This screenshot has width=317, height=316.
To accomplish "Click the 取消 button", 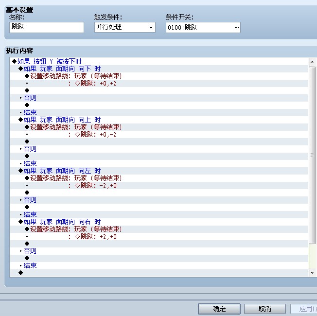I will point(265,309).
